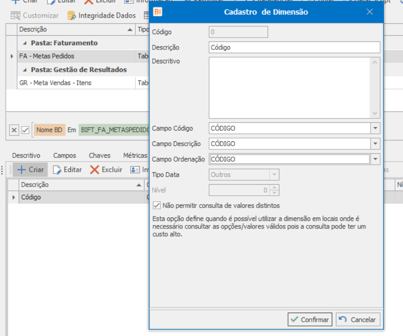This screenshot has width=403, height=336.
Task: Open Integridade Dados tool
Action: click(x=101, y=15)
